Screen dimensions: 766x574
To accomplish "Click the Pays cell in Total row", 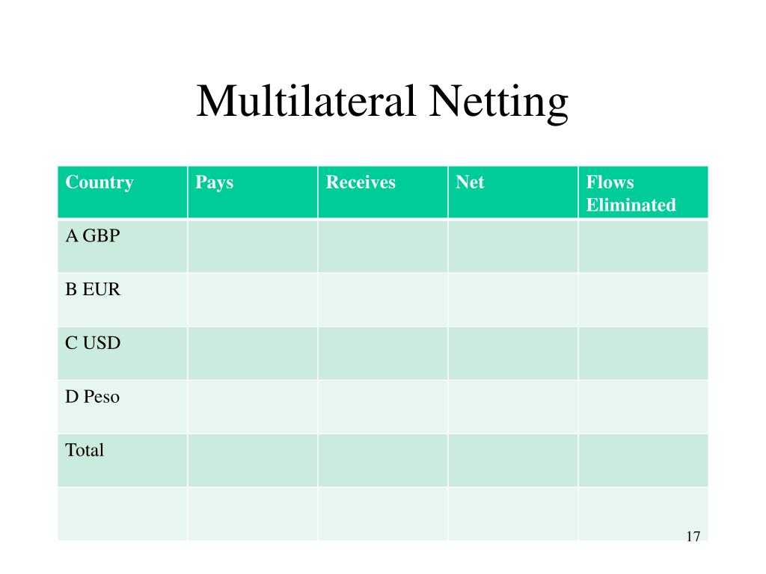I will pyautogui.click(x=253, y=460).
